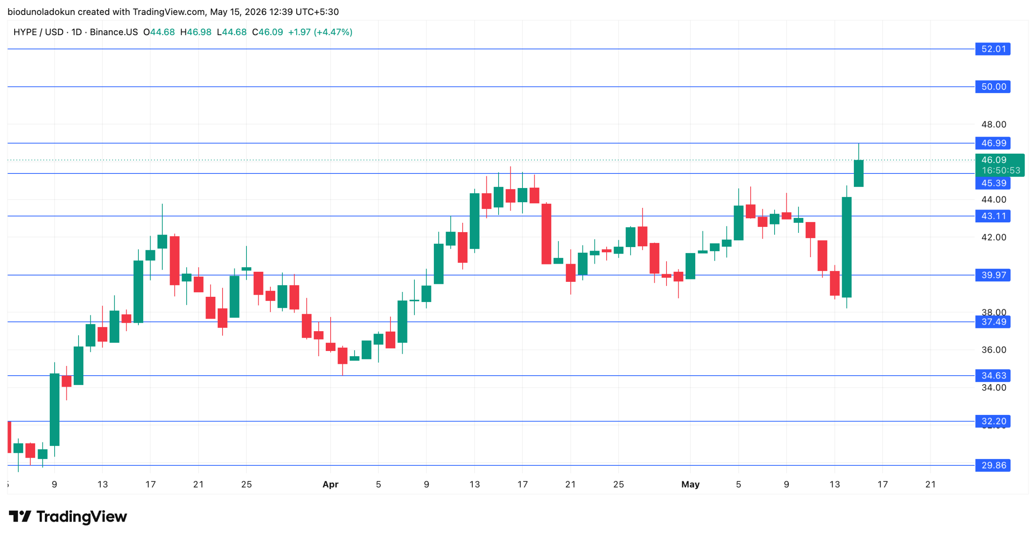The width and height of the screenshot is (1036, 539).
Task: Select the 29.86 bottom price level label
Action: (x=992, y=465)
